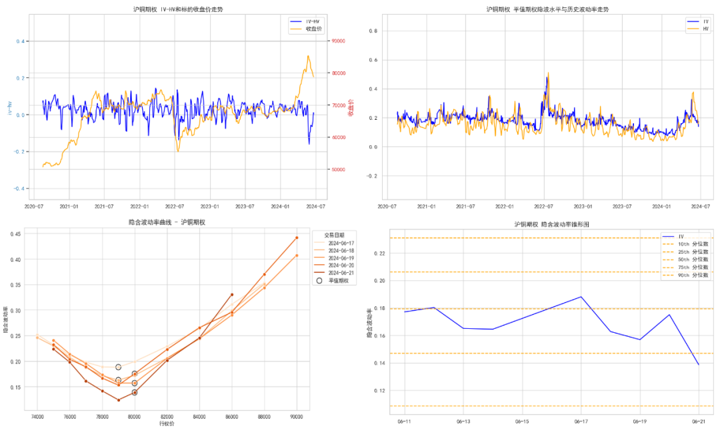Click the '0.22' tick in the cone chart
720x430 pixels.
pyautogui.click(x=379, y=254)
